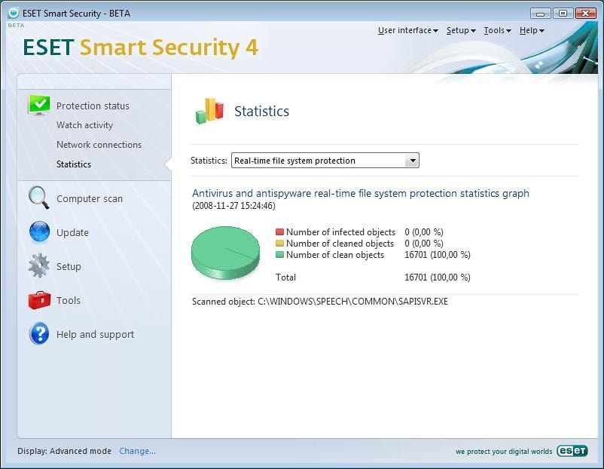604x469 pixels.
Task: Open the Tools menu in top bar
Action: click(x=497, y=30)
